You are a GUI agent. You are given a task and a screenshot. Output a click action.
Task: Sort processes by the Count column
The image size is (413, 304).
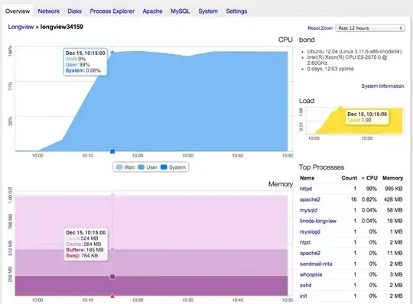[x=350, y=178]
